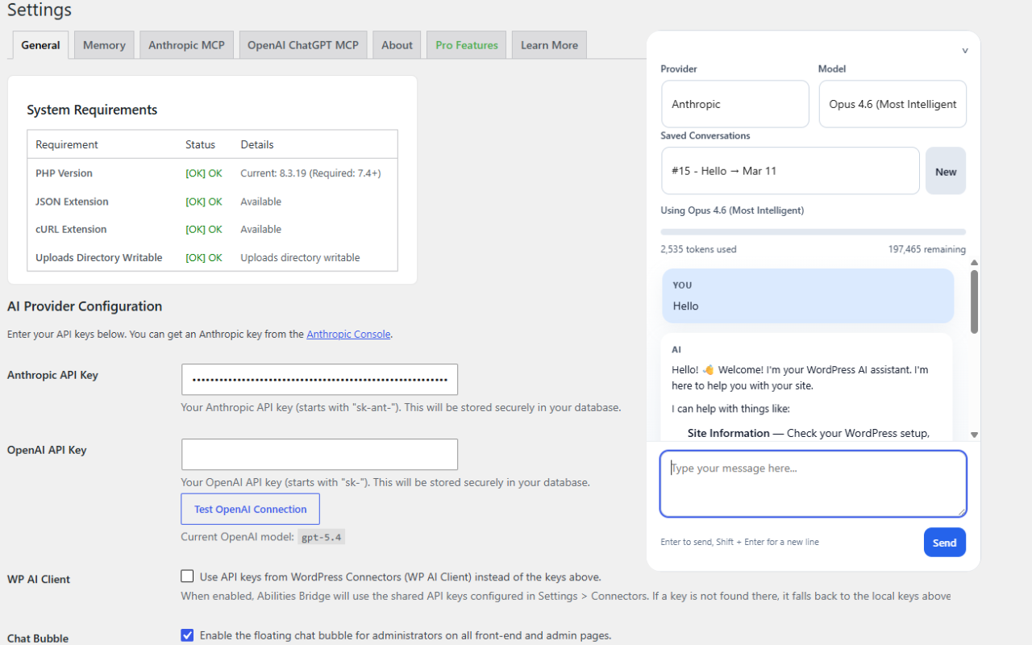The height and width of the screenshot is (645, 1032).
Task: Click the AI Provider Configuration heading
Action: (x=85, y=306)
